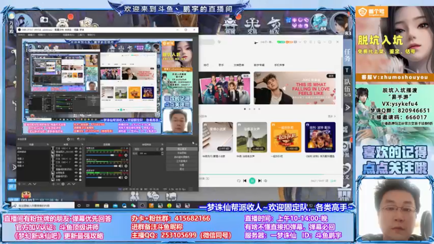Add a new source with the plus icon in OBS
The height and width of the screenshot is (244, 434).
pyautogui.click(x=53, y=184)
